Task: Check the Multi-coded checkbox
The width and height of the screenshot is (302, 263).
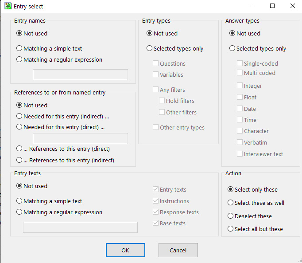Action: point(240,73)
